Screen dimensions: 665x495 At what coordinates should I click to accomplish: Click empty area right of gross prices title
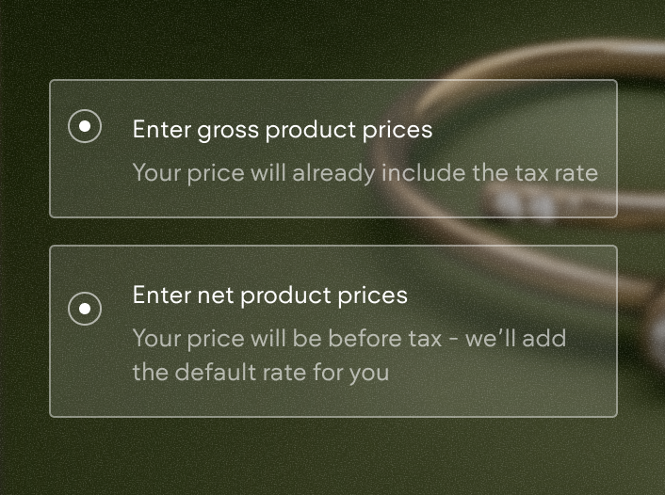(523, 129)
